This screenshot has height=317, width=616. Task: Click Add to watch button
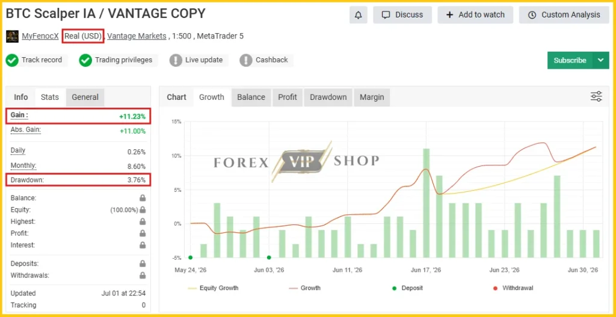coord(475,15)
